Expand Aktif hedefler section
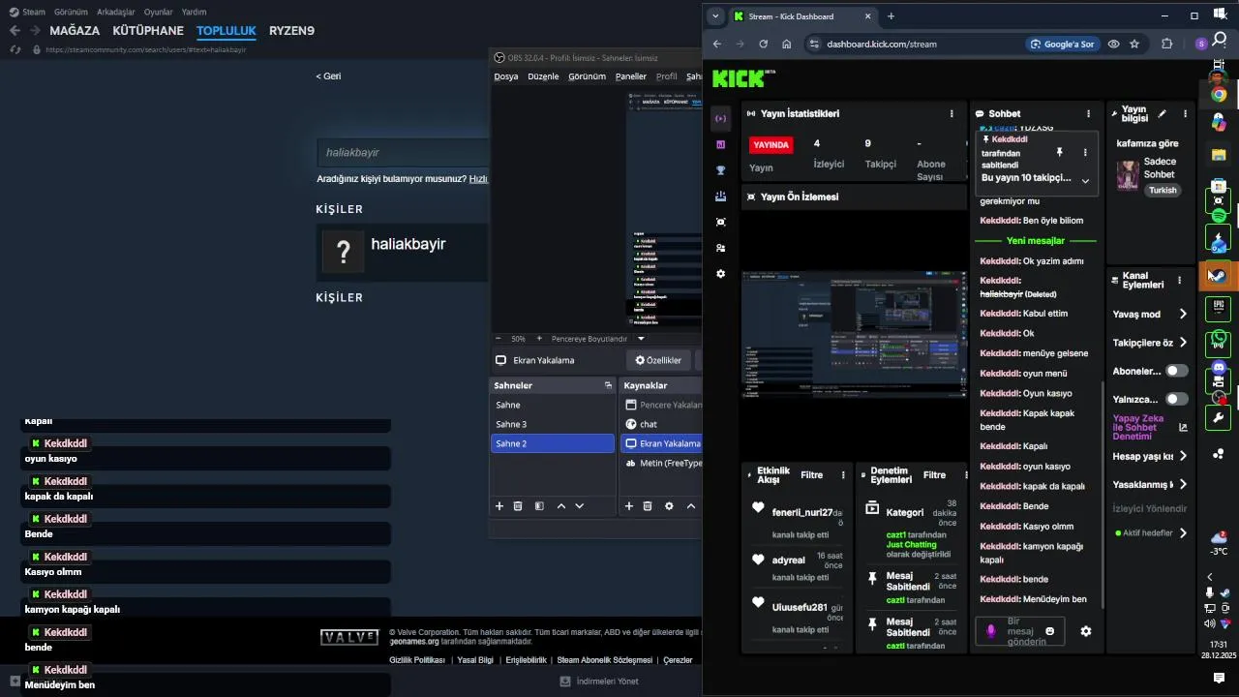 (1183, 532)
